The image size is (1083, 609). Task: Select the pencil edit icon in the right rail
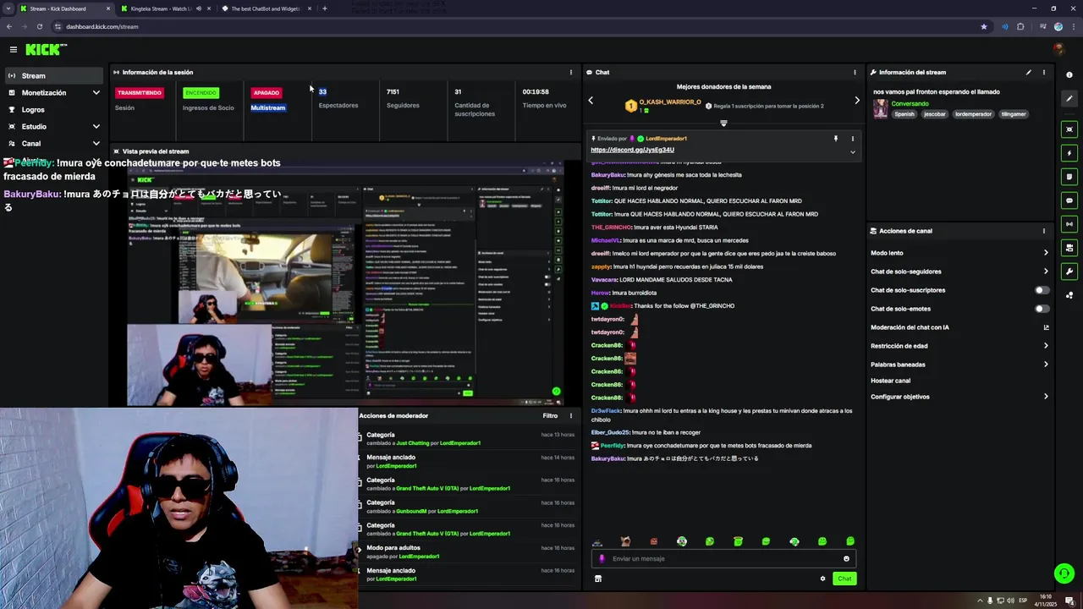click(1069, 98)
